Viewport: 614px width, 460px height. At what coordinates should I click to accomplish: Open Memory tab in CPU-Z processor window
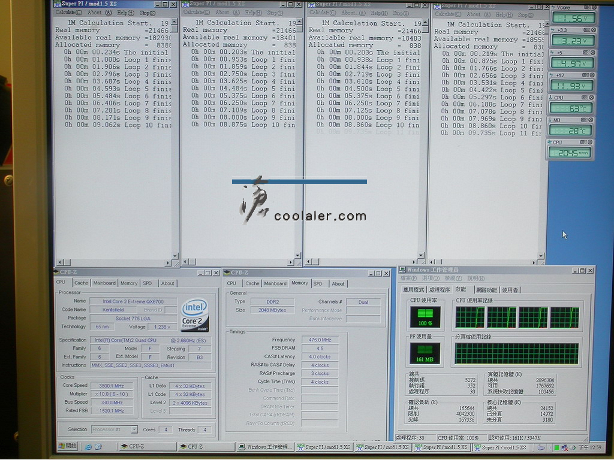tap(129, 283)
